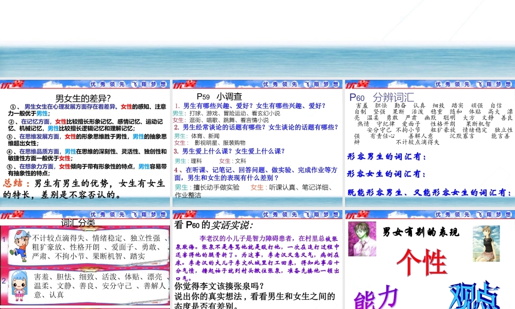Click point ③ 在思维发展方面
This screenshot has height=309, width=515.
point(88,140)
